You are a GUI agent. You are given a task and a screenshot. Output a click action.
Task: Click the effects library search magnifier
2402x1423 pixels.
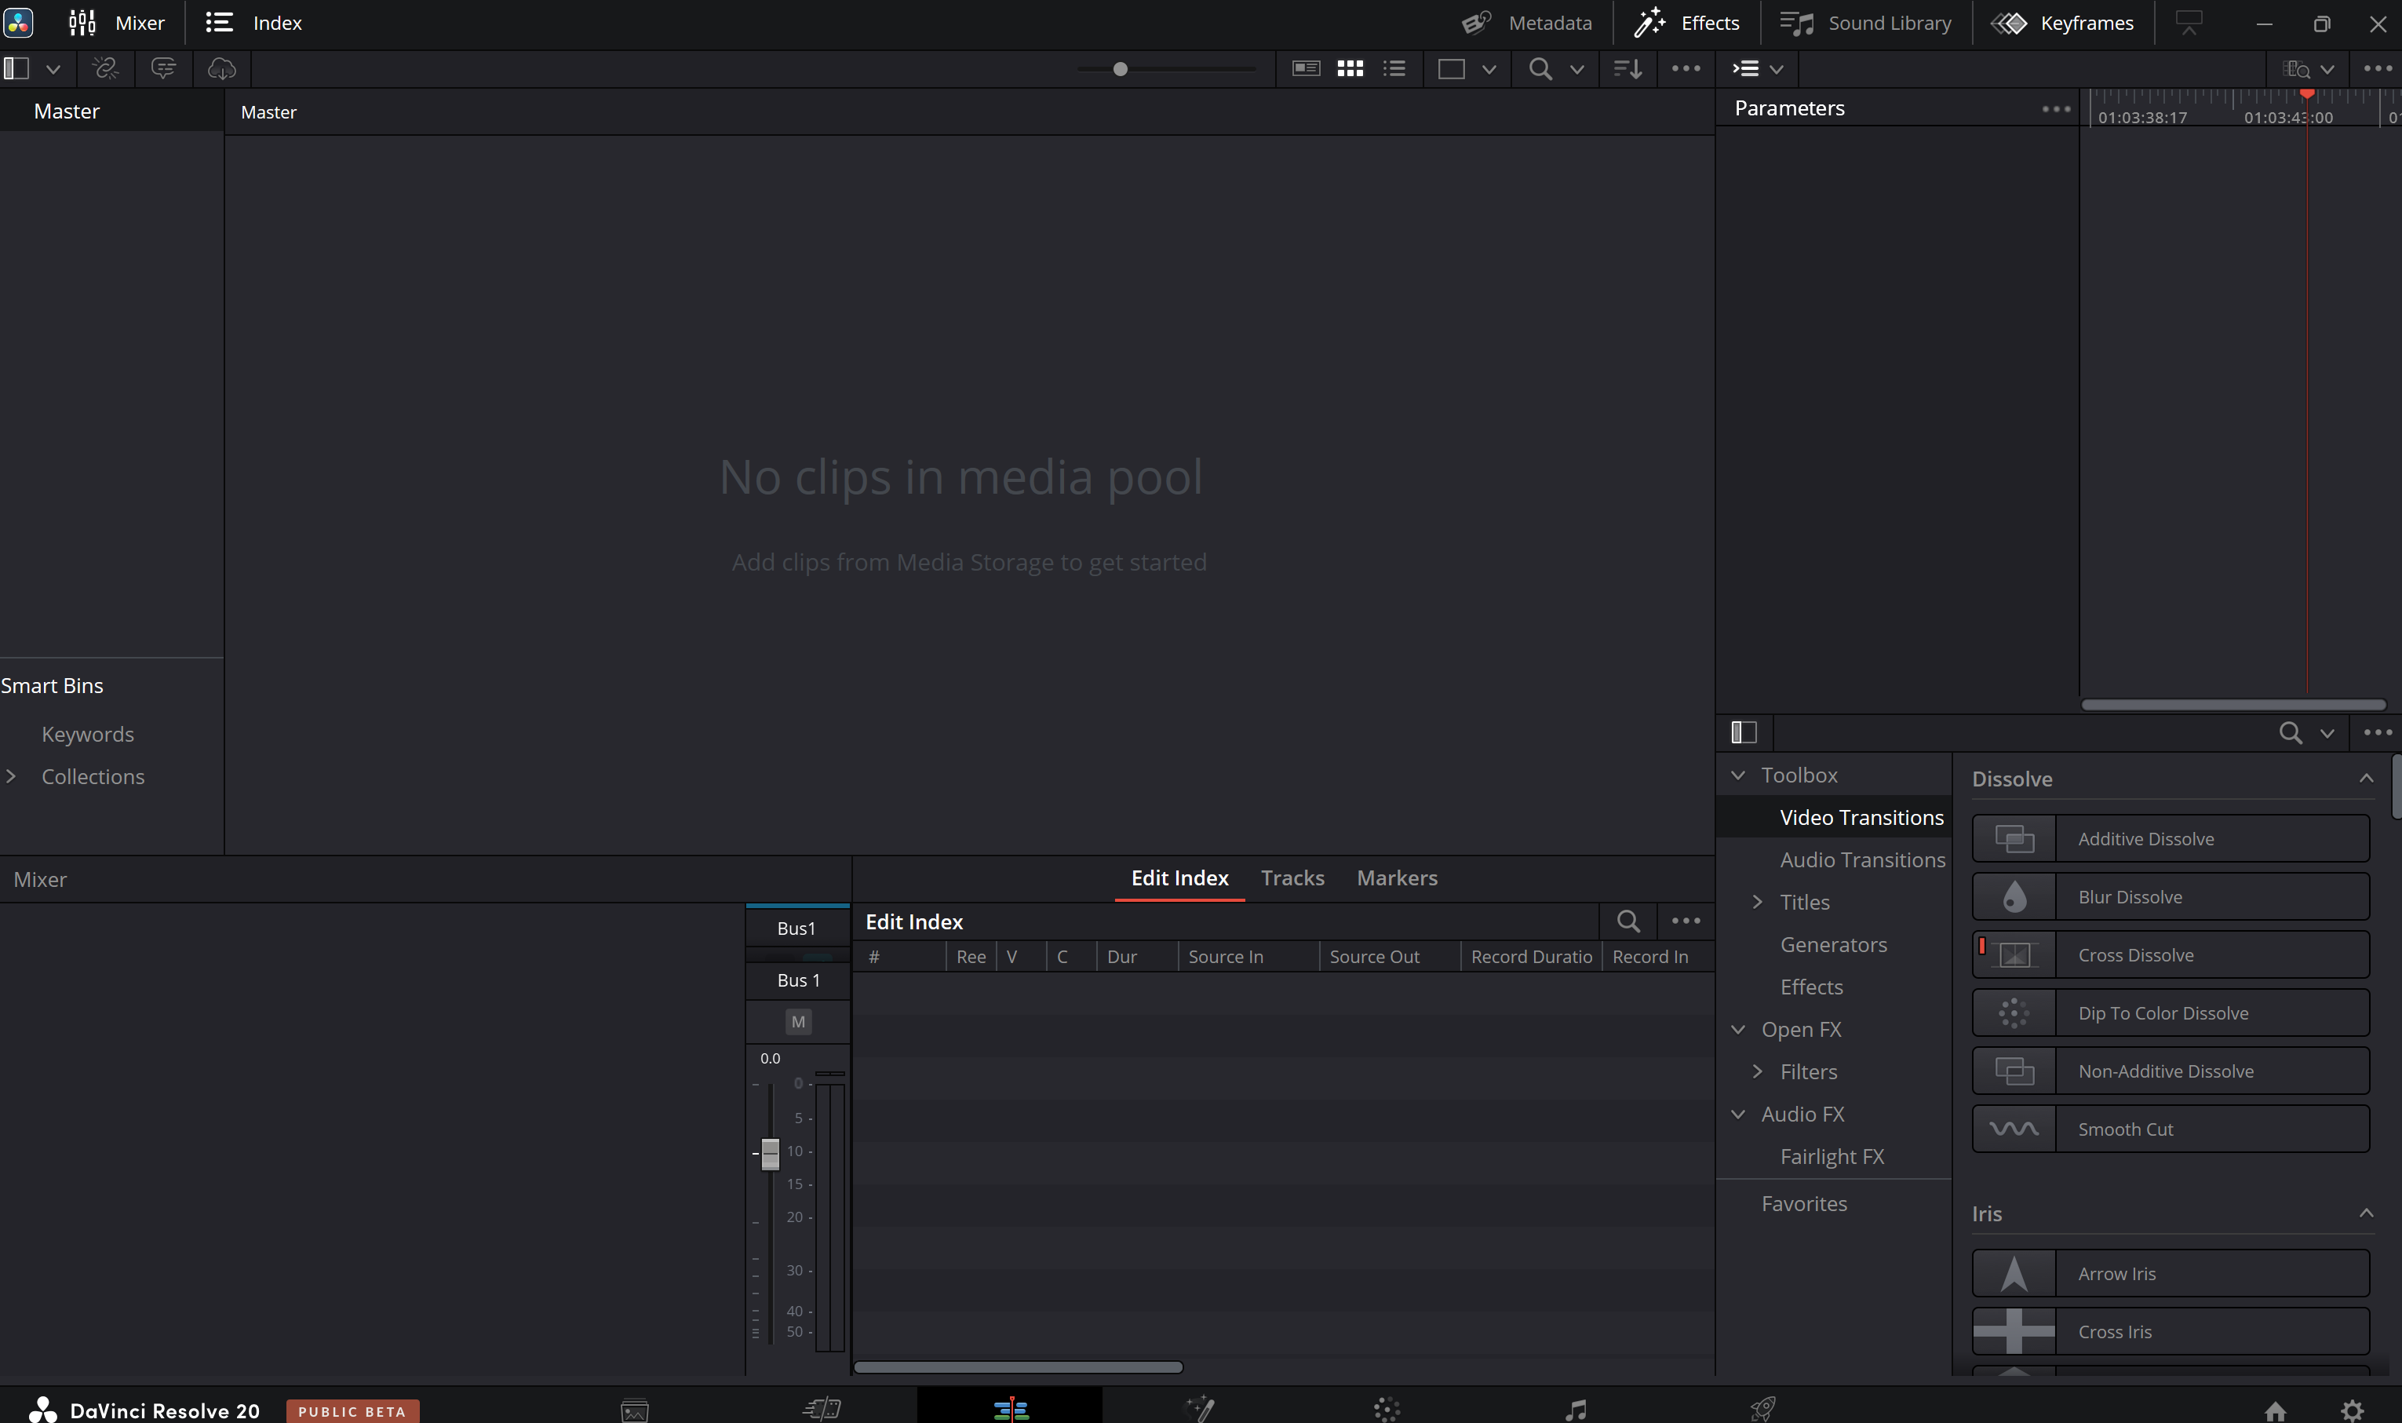pos(2291,734)
